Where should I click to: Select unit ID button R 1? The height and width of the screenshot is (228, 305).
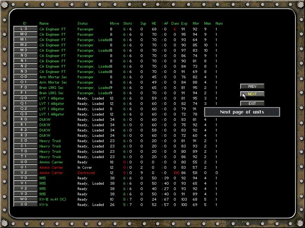tap(25, 125)
